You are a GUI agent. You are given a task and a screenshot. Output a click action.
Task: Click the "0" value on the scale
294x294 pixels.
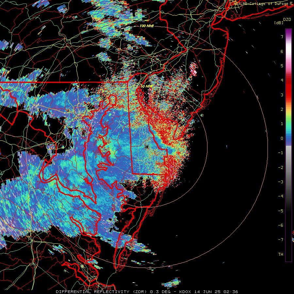click(282, 139)
